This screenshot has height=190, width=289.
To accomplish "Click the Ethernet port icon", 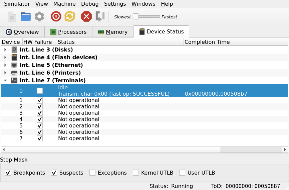I will (14, 65).
